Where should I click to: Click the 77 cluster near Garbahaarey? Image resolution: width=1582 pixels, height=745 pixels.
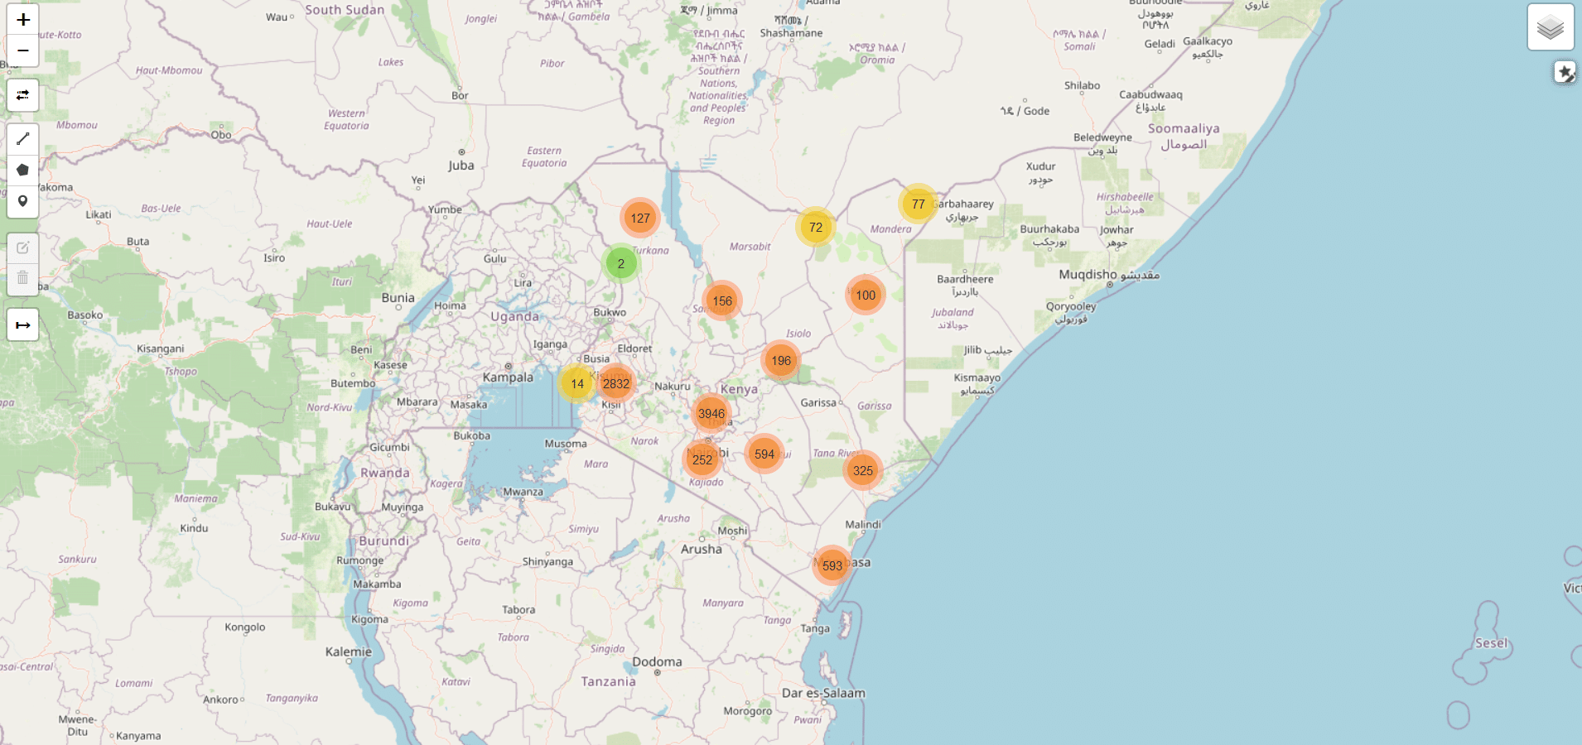918,203
